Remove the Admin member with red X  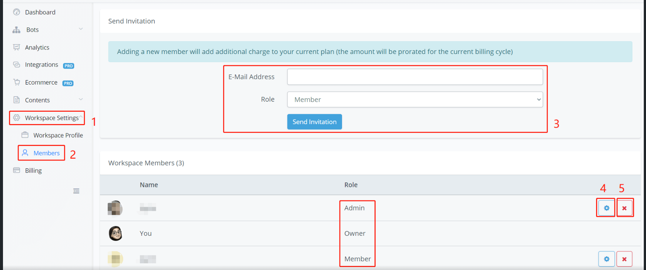(624, 208)
